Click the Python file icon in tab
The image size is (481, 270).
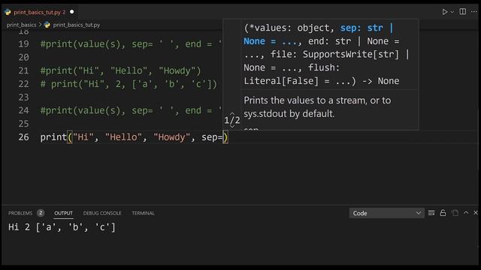[x=8, y=12]
